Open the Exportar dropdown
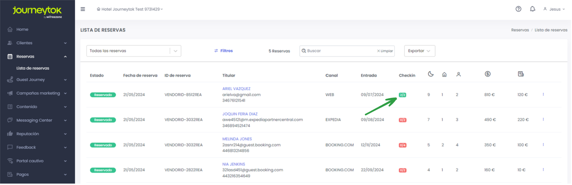 pyautogui.click(x=419, y=51)
